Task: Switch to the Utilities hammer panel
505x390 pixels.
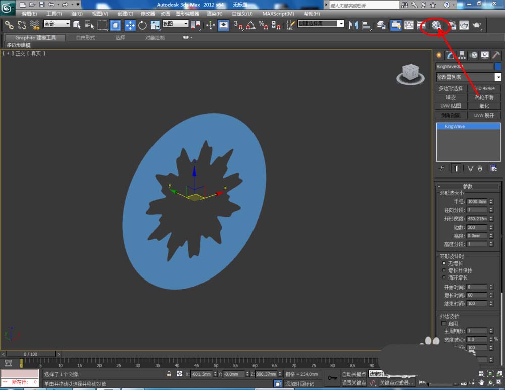Action: (496, 55)
